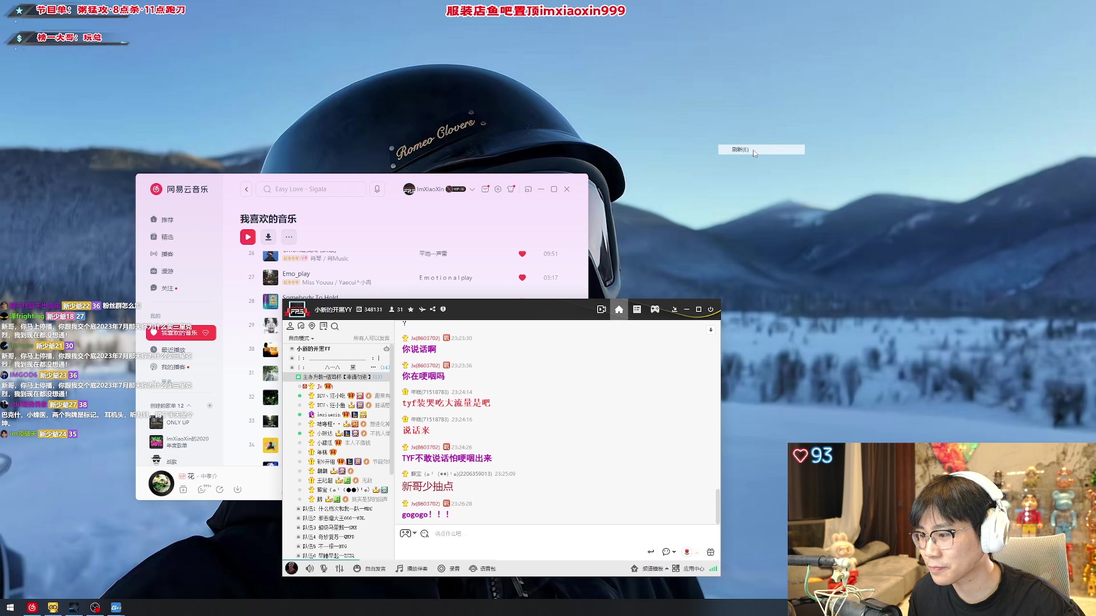
Task: Open 精选 in NetEase sidebar
Action: [162, 237]
